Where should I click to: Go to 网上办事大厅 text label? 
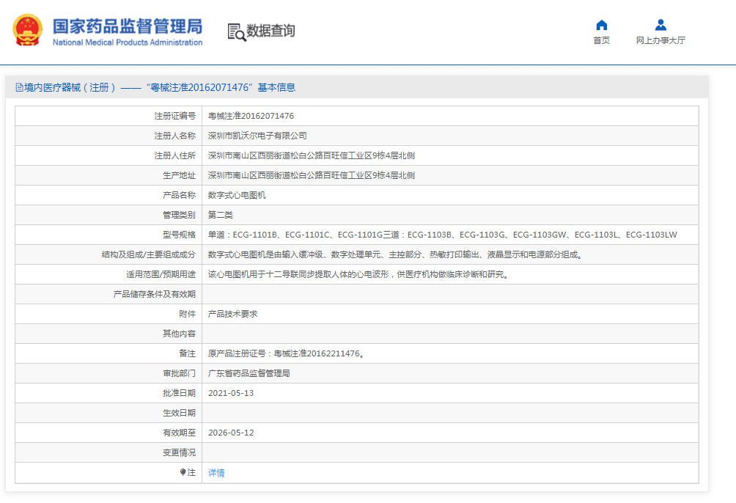660,41
